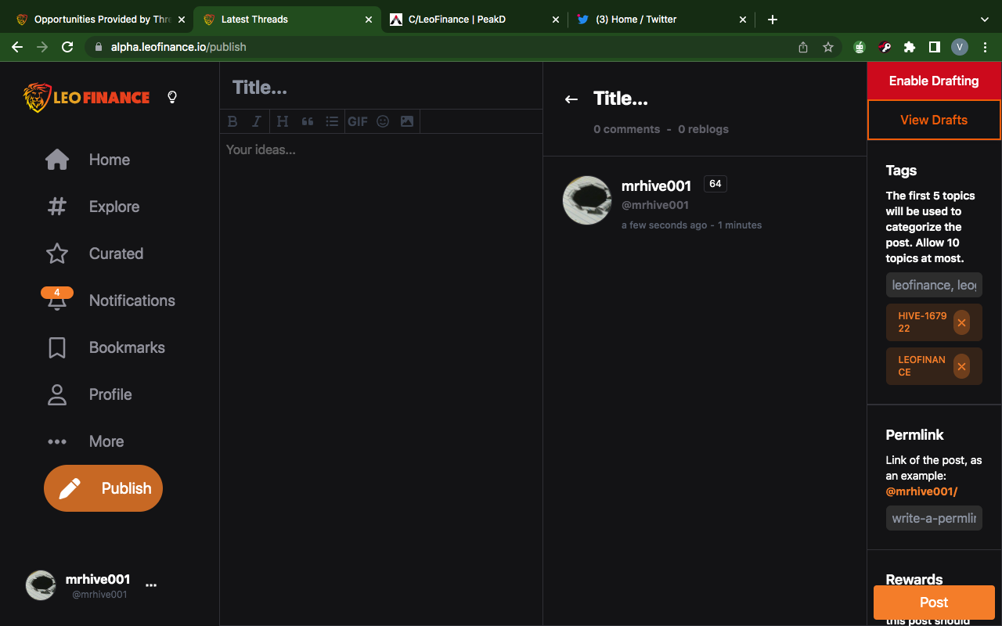Click the @mrhive001/ permlink example
Image resolution: width=1002 pixels, height=626 pixels.
click(921, 491)
